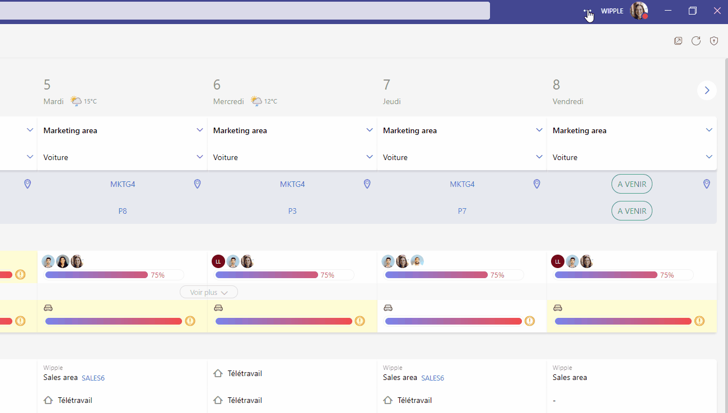Open the pop-out app icon
This screenshot has width=728, height=413.
point(678,41)
